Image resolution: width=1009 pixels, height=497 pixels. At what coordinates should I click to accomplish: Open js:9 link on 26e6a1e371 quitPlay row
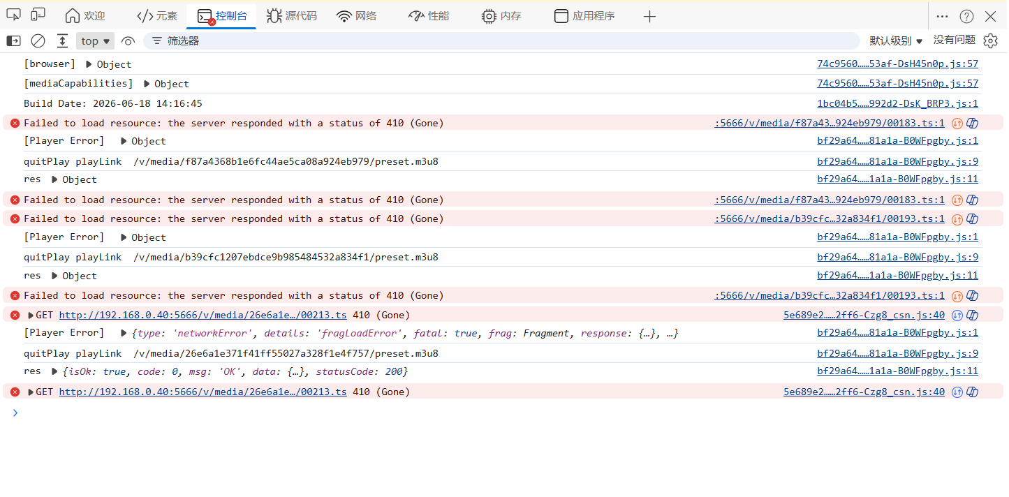897,353
